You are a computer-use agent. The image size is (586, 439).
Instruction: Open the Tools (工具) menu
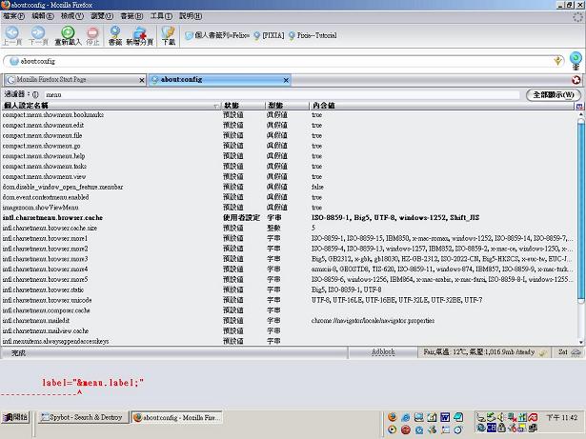pyautogui.click(x=161, y=16)
